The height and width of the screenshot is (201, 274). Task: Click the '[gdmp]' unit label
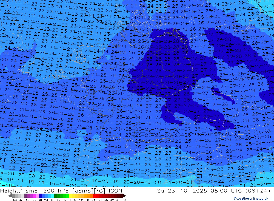[83, 191]
